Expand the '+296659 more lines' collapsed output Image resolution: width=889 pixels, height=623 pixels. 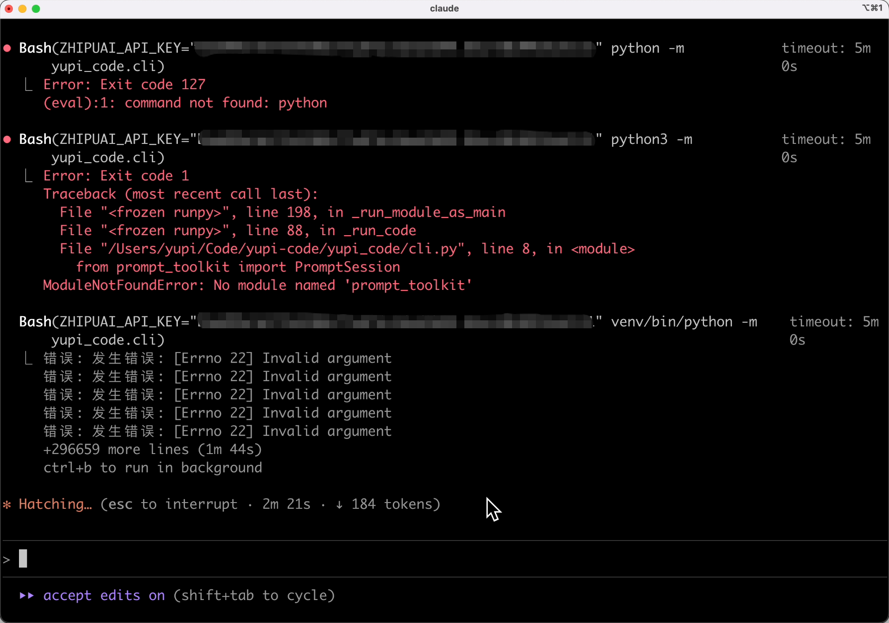click(x=152, y=450)
